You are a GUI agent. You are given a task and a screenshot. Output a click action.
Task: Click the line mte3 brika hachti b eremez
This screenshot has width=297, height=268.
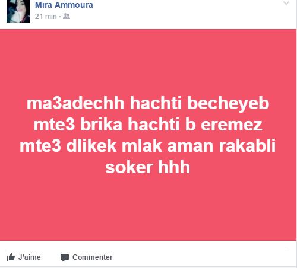(148, 125)
